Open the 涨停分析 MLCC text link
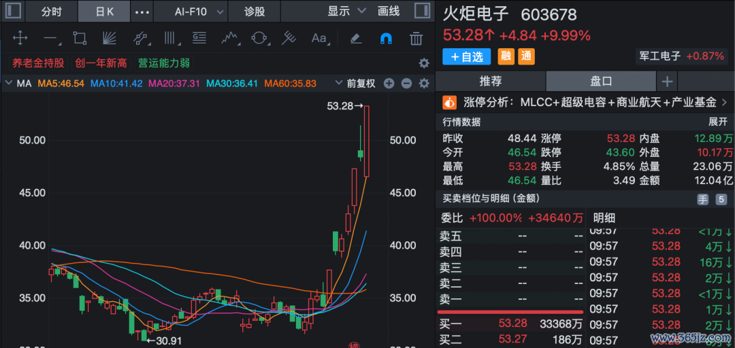 tap(619, 102)
